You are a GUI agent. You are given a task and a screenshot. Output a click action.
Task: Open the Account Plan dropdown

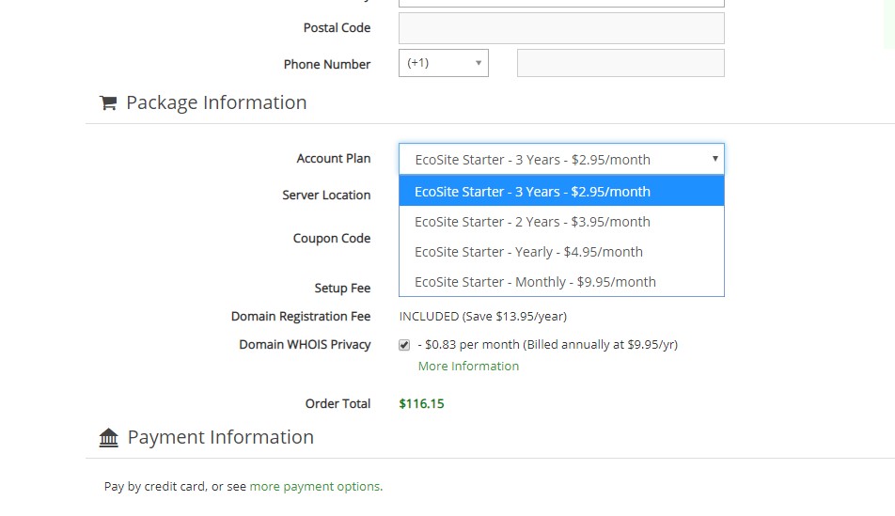pyautogui.click(x=561, y=159)
